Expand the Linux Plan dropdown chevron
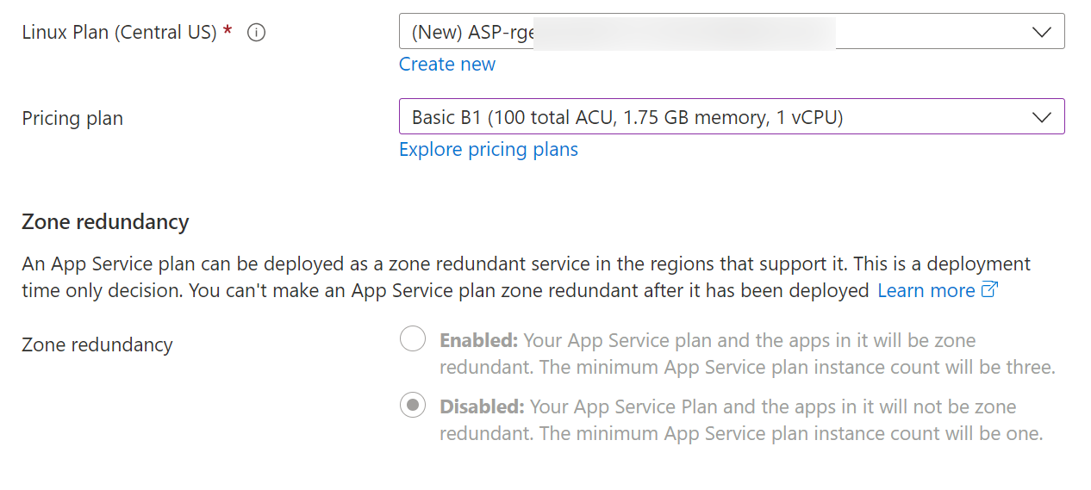This screenshot has width=1091, height=490. 1041,32
